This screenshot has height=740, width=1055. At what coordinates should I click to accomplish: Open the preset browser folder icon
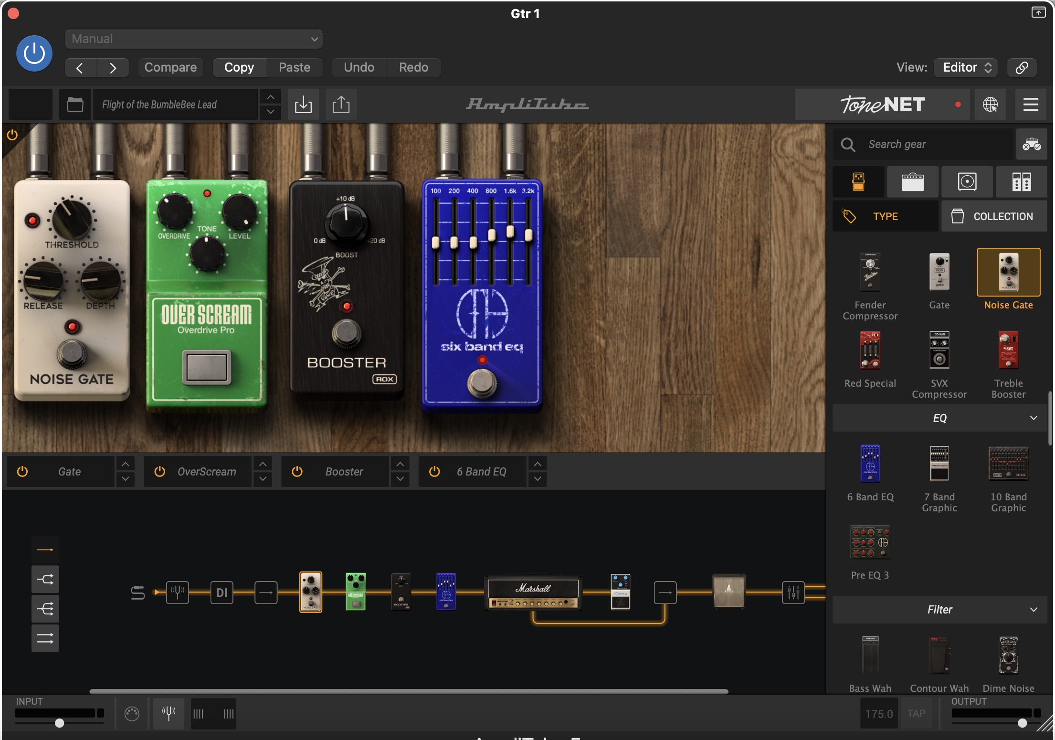75,104
